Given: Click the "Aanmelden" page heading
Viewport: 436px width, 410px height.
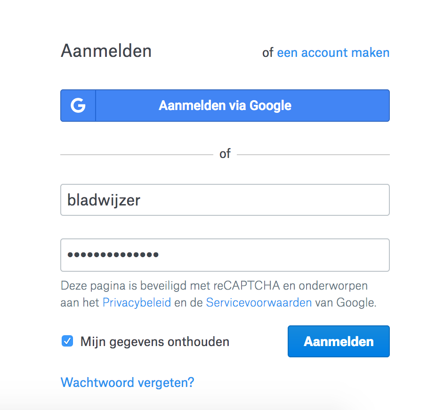Looking at the screenshot, I should pos(106,51).
